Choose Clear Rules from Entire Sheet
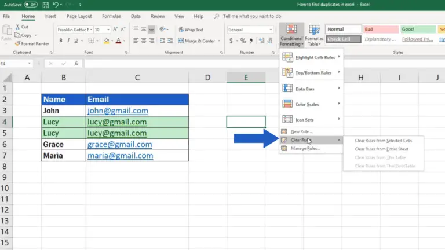 pos(381,149)
